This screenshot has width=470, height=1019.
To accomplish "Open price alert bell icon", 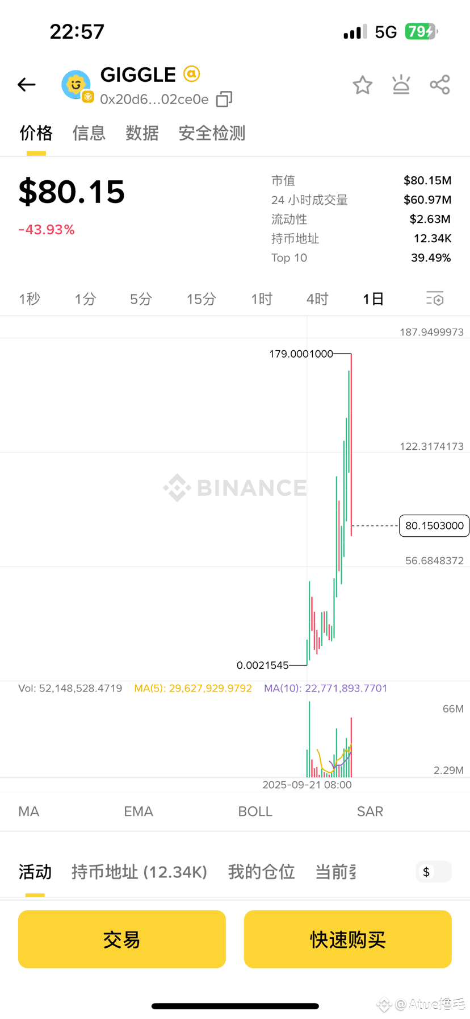I will tap(401, 85).
